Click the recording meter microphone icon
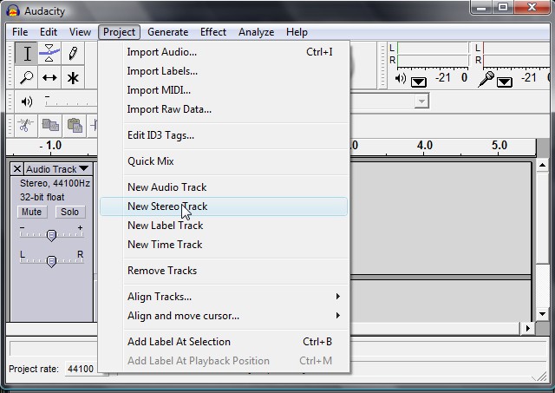Screen dimensions: 555x393 tap(486, 79)
